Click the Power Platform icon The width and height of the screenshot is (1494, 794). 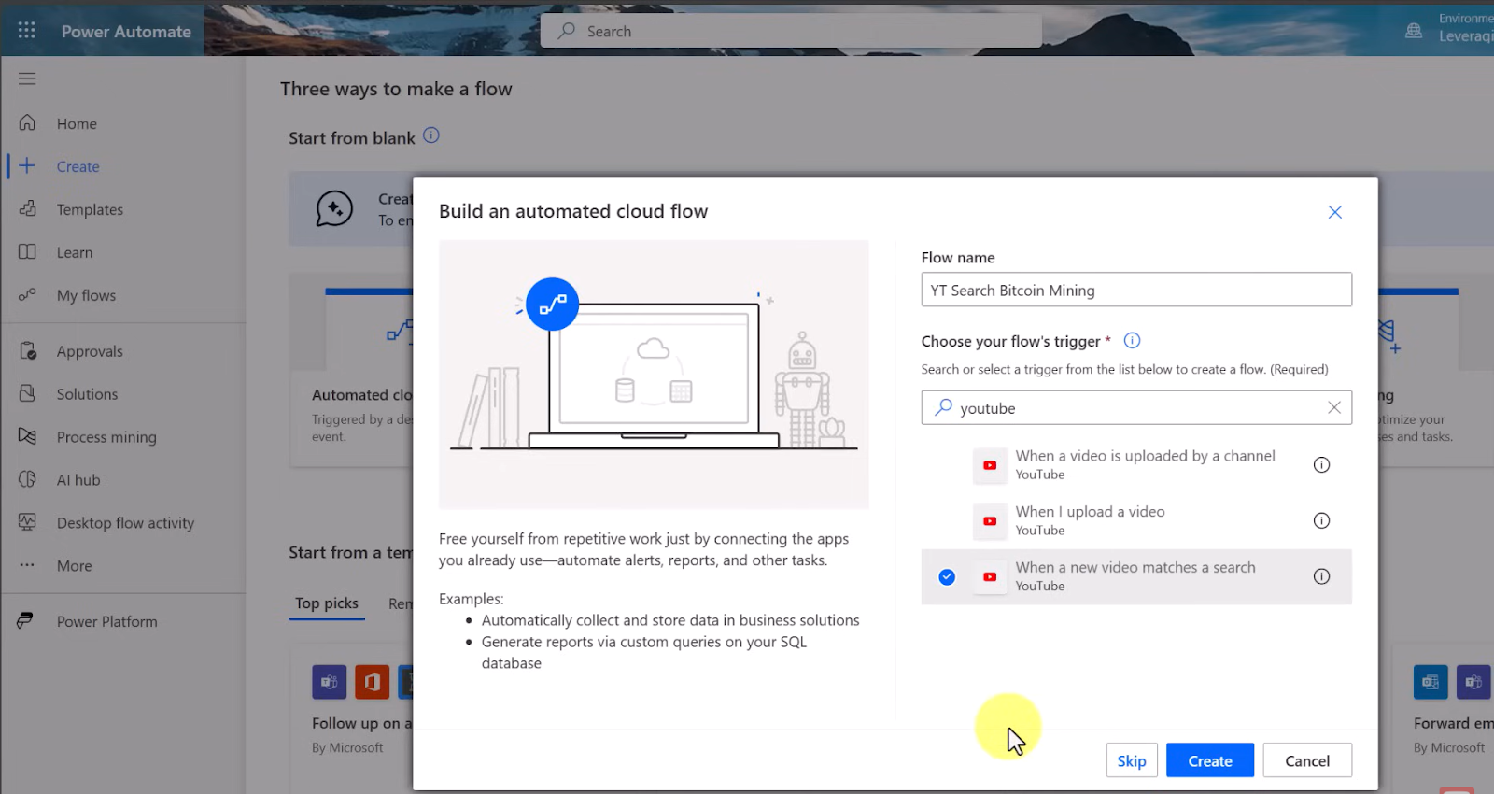(25, 620)
